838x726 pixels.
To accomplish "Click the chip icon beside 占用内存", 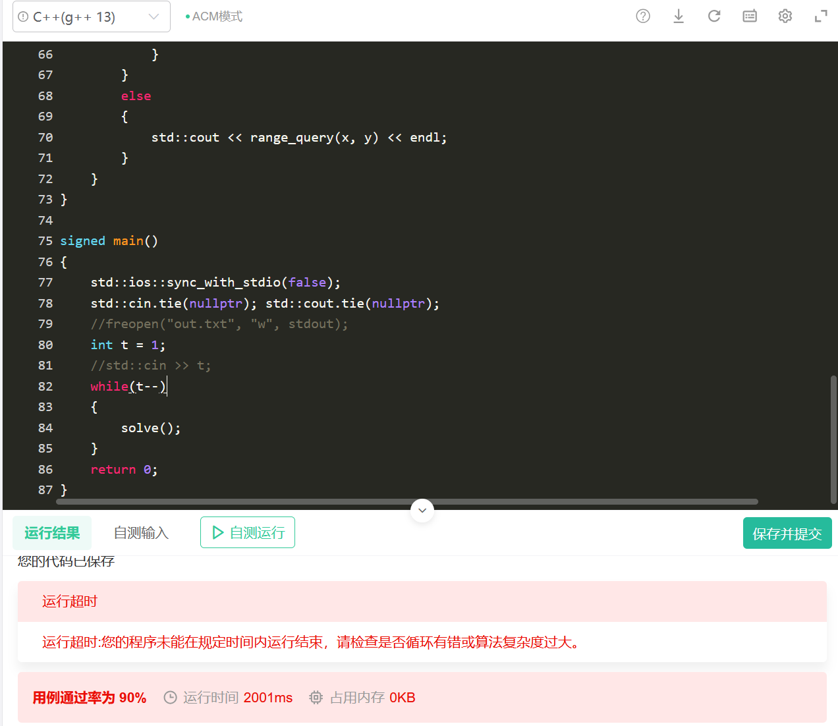I will pos(316,698).
